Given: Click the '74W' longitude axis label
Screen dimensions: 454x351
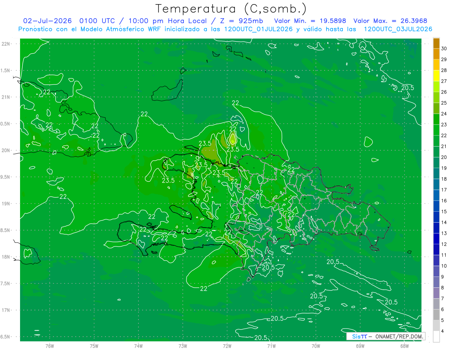Looking at the screenshot, I should [x=138, y=346].
